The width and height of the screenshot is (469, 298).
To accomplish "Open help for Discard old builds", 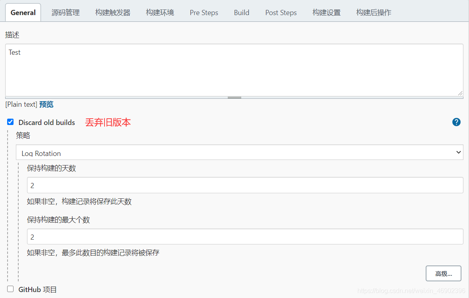I will pos(456,122).
